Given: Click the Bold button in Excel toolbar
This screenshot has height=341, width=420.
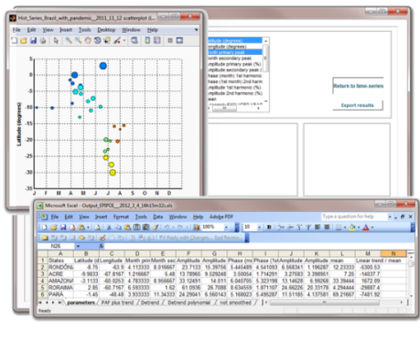Looking at the screenshot, I should point(269,227).
